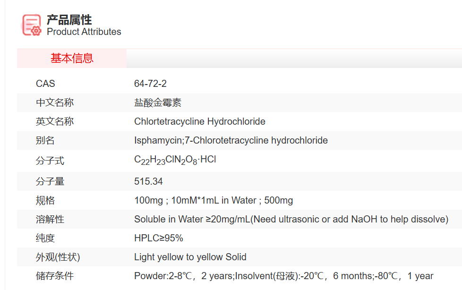
Task: Click the product attributes icon
Action: 32,25
